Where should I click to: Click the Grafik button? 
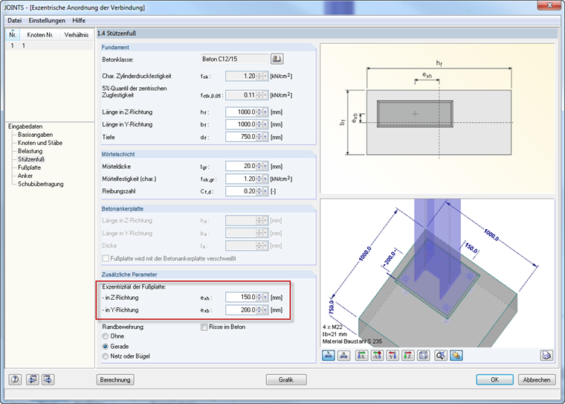pyautogui.click(x=286, y=380)
